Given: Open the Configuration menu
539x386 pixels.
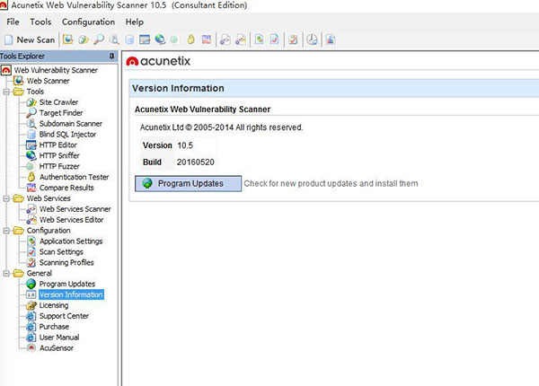Looking at the screenshot, I should point(88,22).
